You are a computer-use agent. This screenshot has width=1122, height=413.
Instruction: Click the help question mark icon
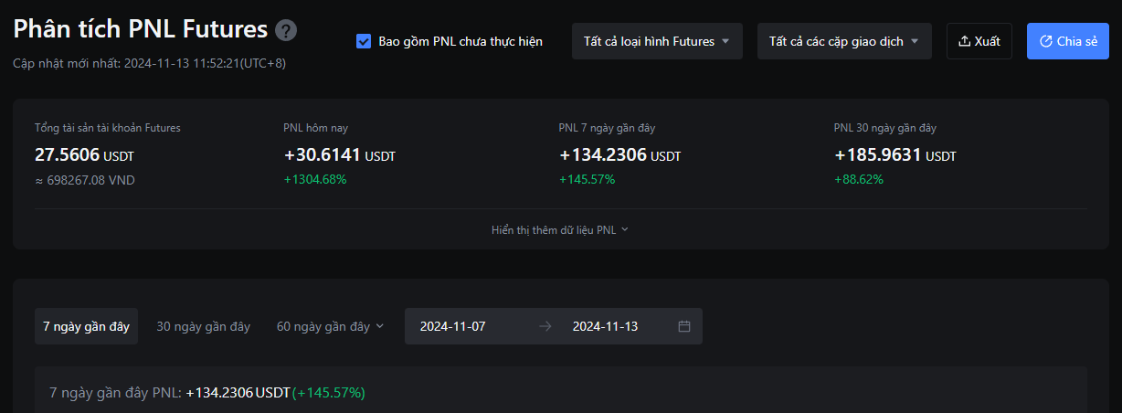(286, 30)
